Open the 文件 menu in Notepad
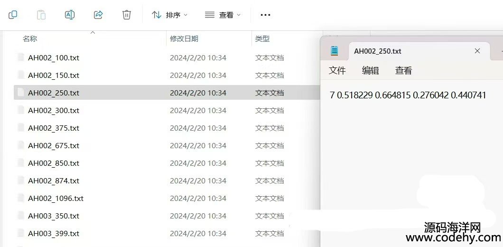Viewport: 503px width, 247px height. click(337, 70)
